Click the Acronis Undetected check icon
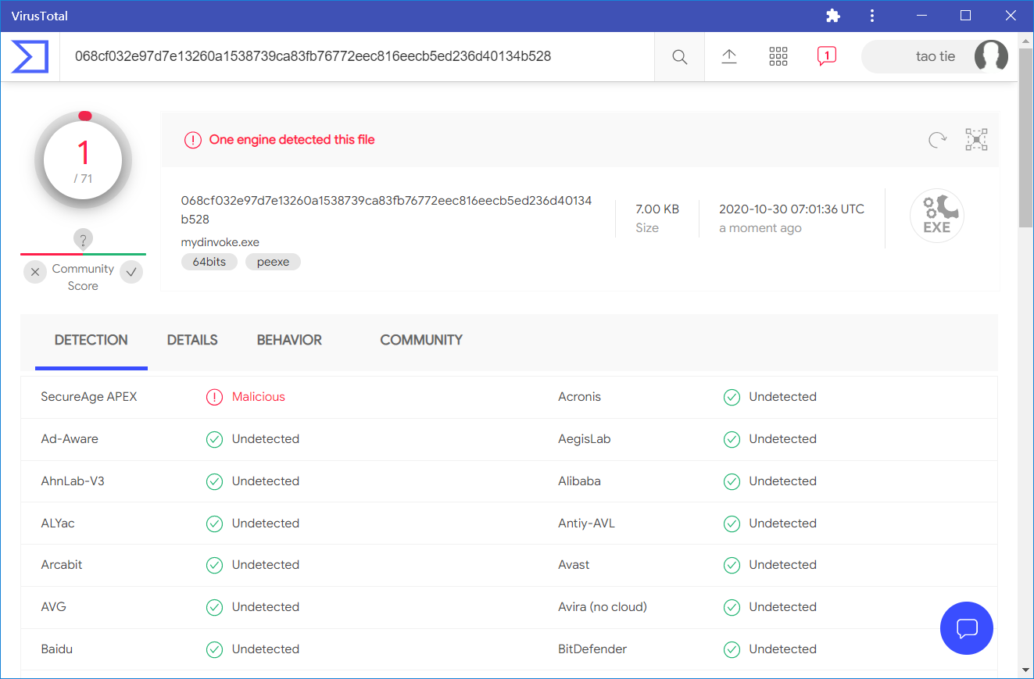 [x=732, y=397]
